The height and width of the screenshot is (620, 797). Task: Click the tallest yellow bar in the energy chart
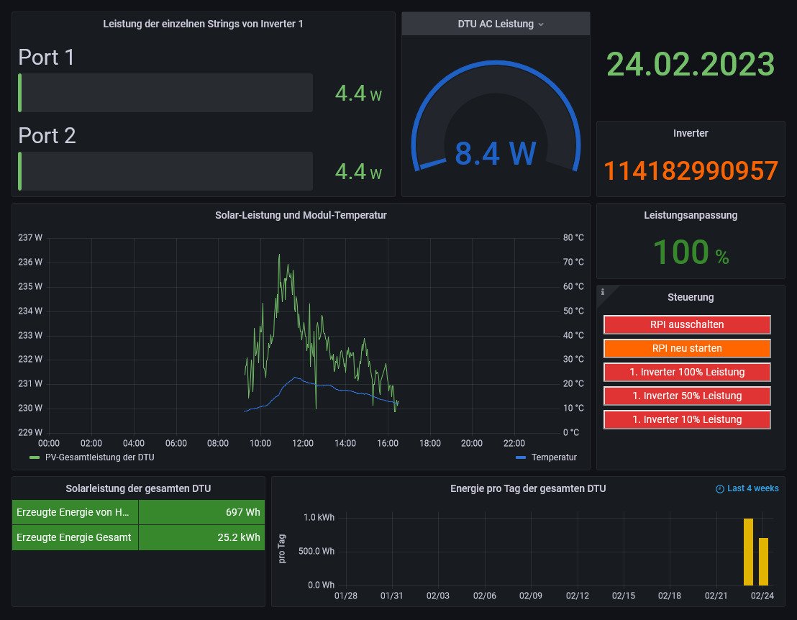coord(748,551)
